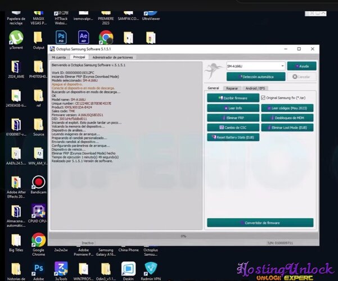Open the Mi cuenta tab

click(x=59, y=57)
